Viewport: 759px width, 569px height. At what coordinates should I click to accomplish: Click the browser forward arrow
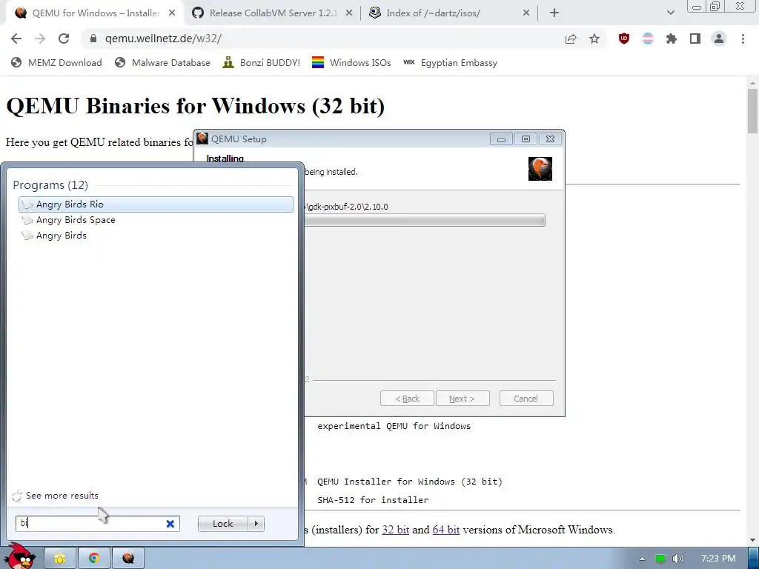pyautogui.click(x=40, y=39)
